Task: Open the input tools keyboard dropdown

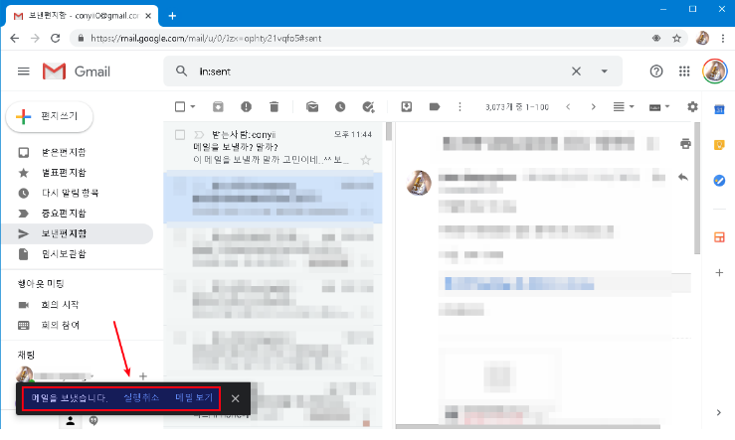Action: coord(658,106)
